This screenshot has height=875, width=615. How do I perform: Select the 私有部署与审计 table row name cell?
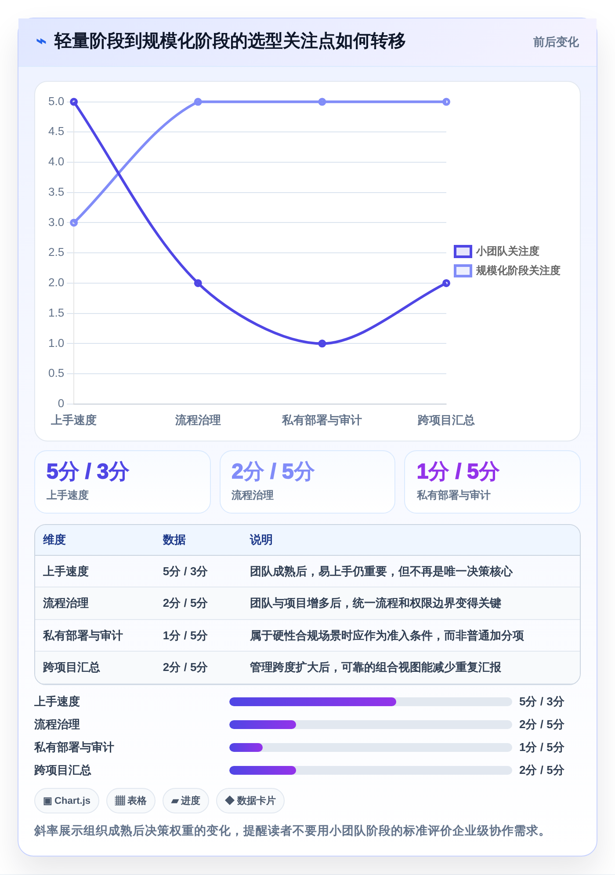[83, 636]
